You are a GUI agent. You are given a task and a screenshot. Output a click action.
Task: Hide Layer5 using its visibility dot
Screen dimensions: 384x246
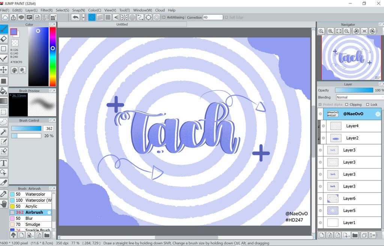320,210
